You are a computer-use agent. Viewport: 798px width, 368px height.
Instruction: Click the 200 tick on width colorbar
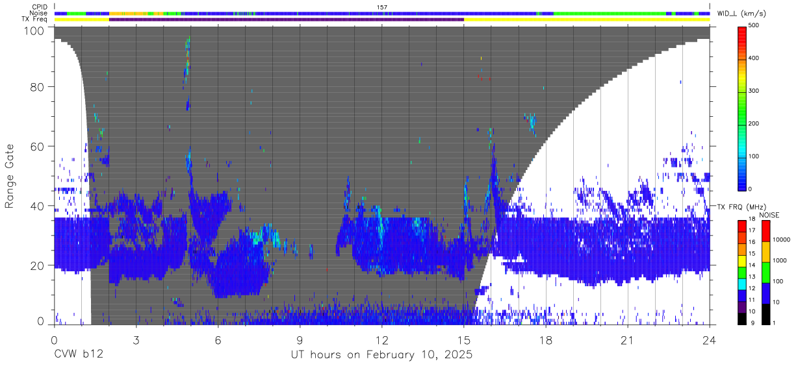click(754, 123)
